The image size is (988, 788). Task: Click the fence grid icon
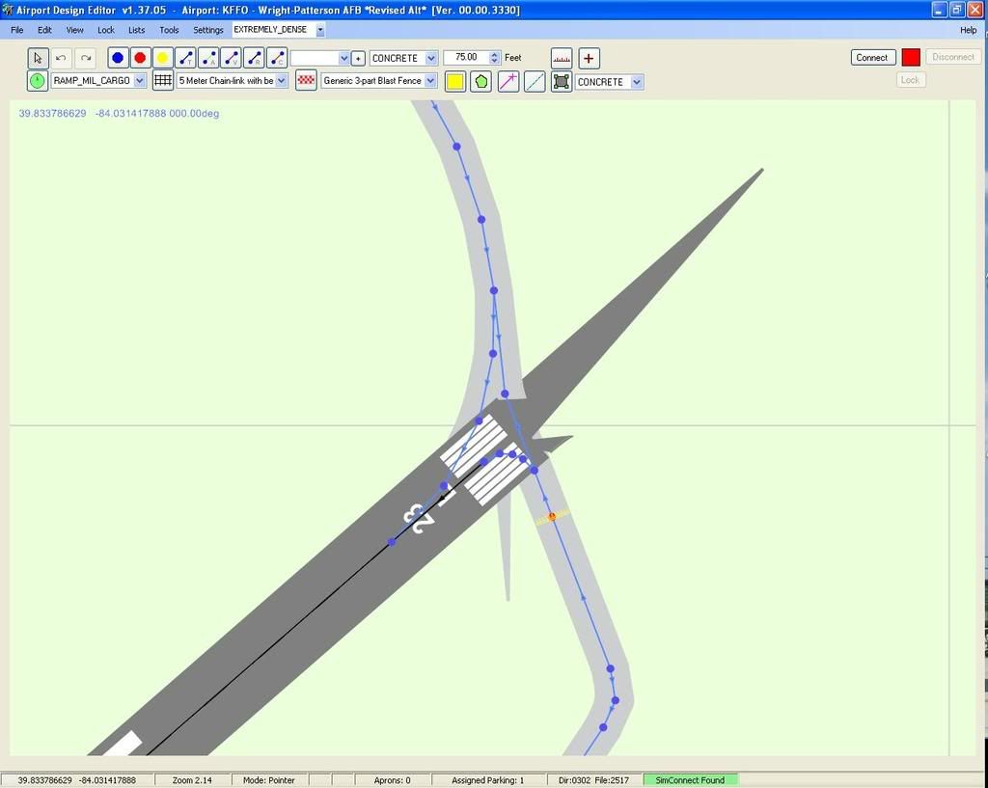(163, 81)
